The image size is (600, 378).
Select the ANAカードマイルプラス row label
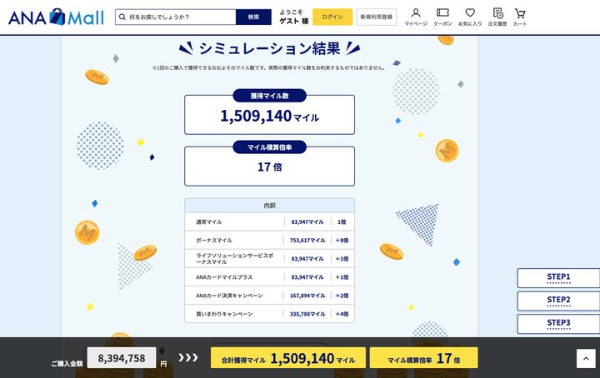(224, 277)
